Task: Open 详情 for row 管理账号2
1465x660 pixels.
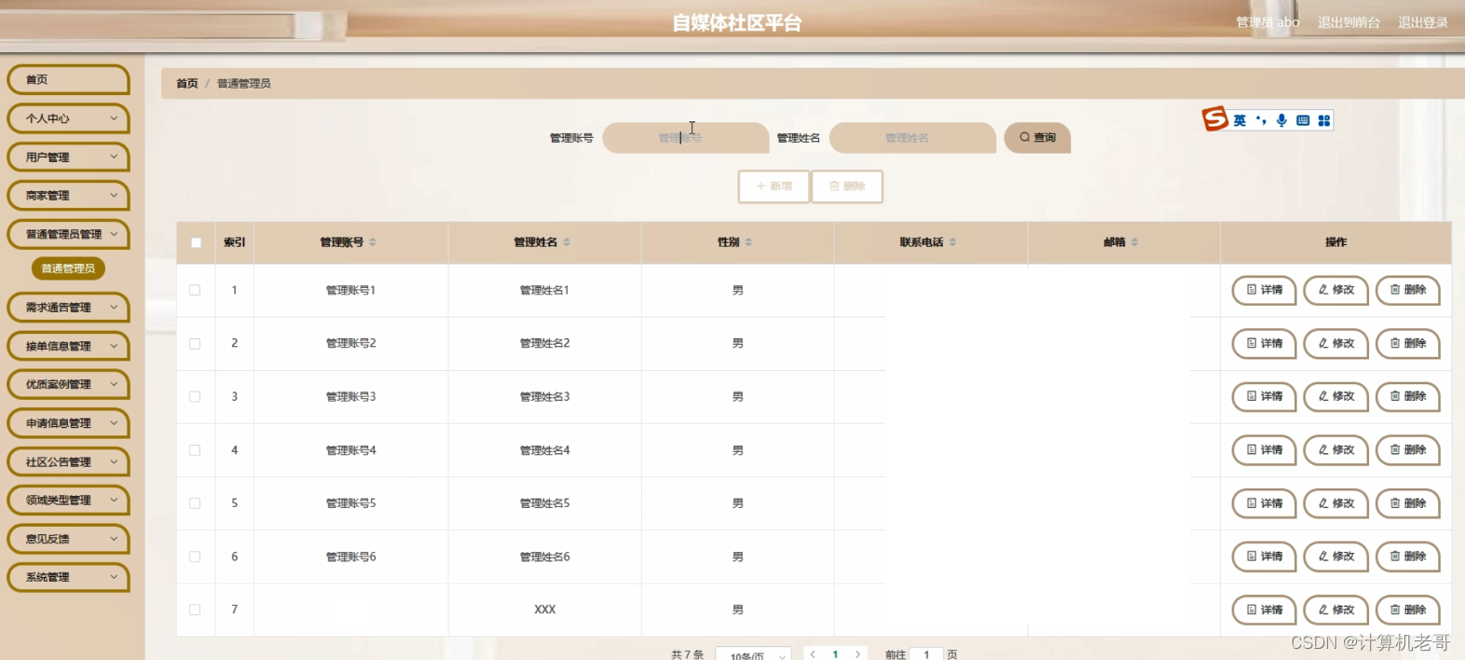Action: tap(1265, 343)
